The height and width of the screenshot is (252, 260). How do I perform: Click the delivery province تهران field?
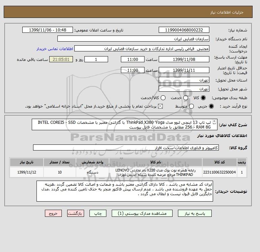(x=184, y=80)
